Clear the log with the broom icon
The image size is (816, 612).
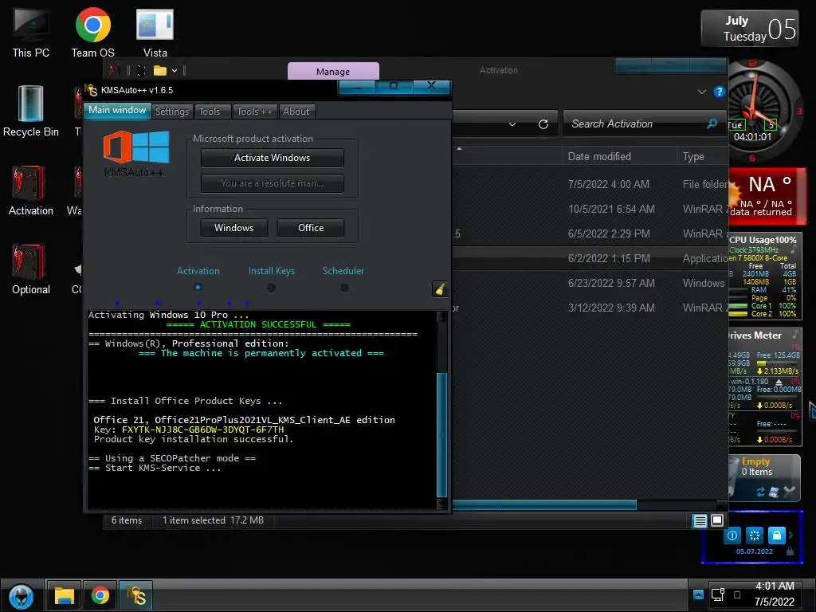[440, 289]
